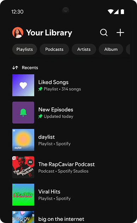
Task: Filter library by Playlists chip
Action: point(25,49)
